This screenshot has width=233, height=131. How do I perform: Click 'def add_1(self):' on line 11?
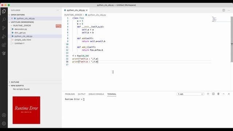[x=86, y=47]
